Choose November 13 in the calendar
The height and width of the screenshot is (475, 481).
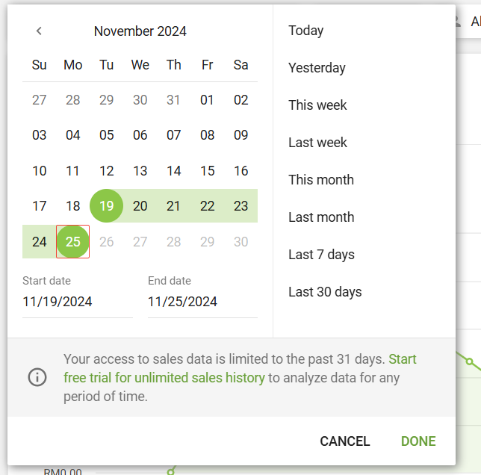(x=140, y=171)
